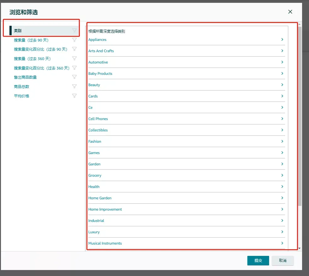Cancel with the 取消 button
Viewport: 309px width, 276px height.
coord(283,260)
